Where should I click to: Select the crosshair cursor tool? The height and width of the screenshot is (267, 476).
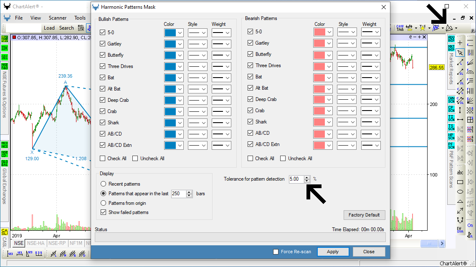[x=460, y=43]
